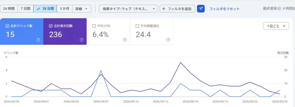Screen dimensions: 295x107
Task: Click the 2026/08/29 date label
Action: pyautogui.click(x=12, y=101)
